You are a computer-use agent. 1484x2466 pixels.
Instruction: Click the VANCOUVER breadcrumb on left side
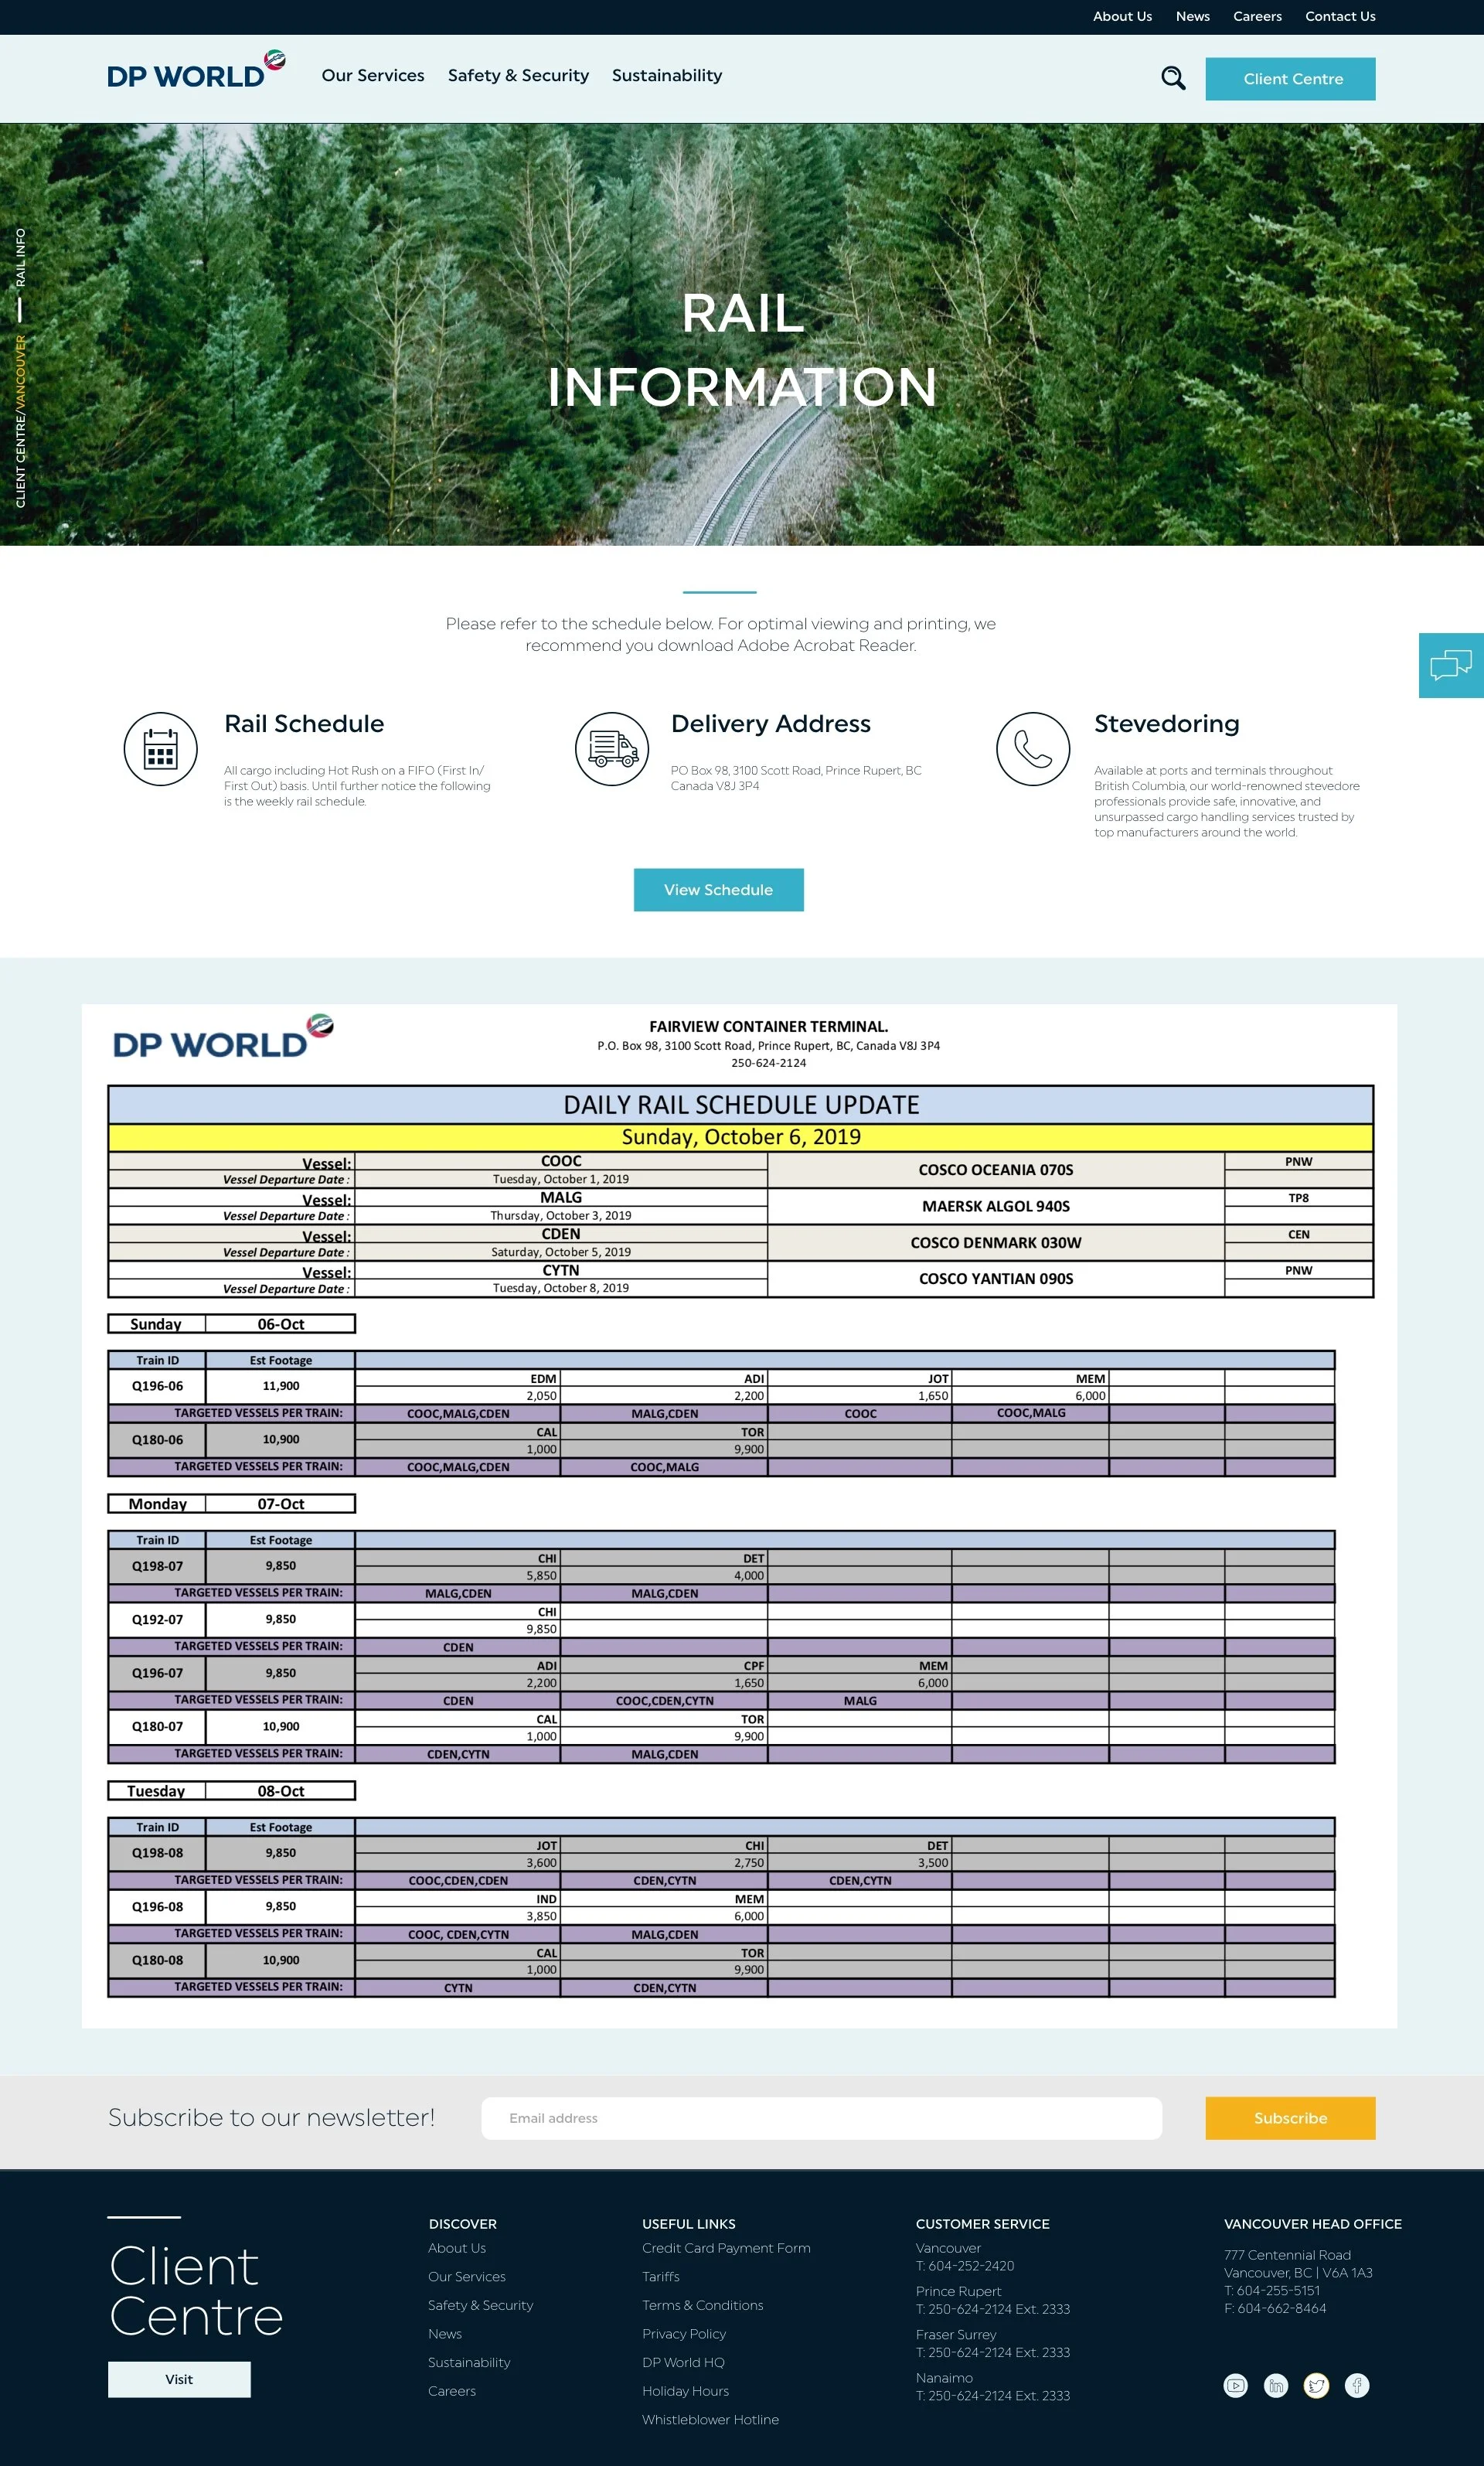click(x=20, y=373)
